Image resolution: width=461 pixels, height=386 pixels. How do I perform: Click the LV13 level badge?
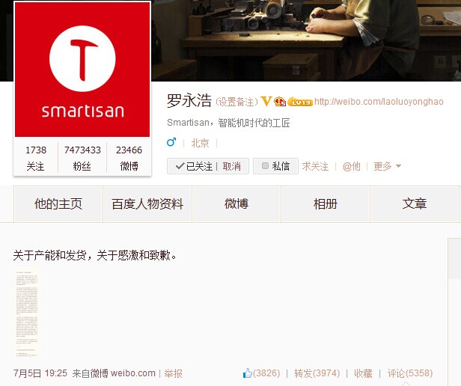tap(300, 102)
